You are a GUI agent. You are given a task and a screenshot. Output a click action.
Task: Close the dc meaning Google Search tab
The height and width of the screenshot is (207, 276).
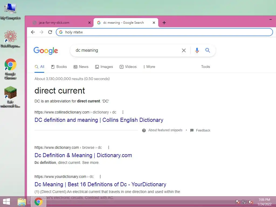tap(154, 23)
